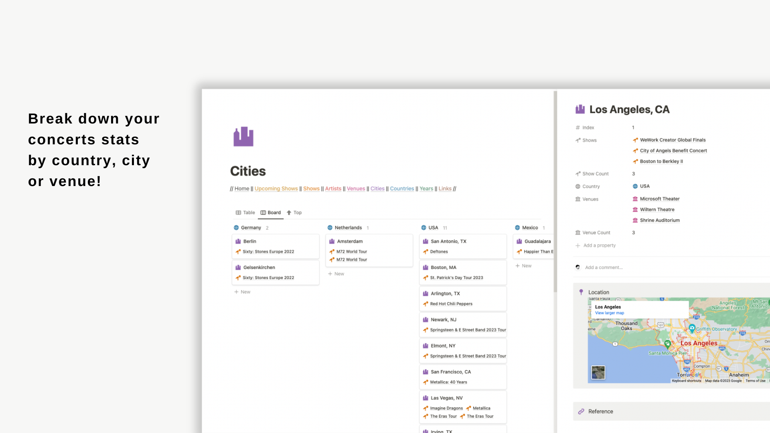Open the Elmont, NY card
This screenshot has width=770, height=433.
pyautogui.click(x=463, y=351)
